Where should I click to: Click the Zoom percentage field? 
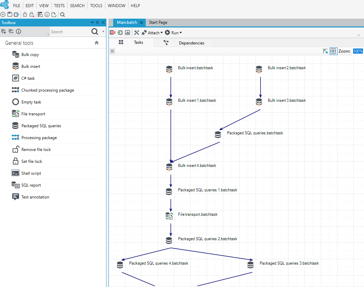click(x=358, y=51)
